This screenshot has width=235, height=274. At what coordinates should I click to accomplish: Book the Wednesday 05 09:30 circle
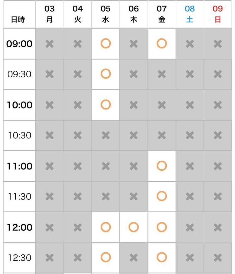(106, 74)
